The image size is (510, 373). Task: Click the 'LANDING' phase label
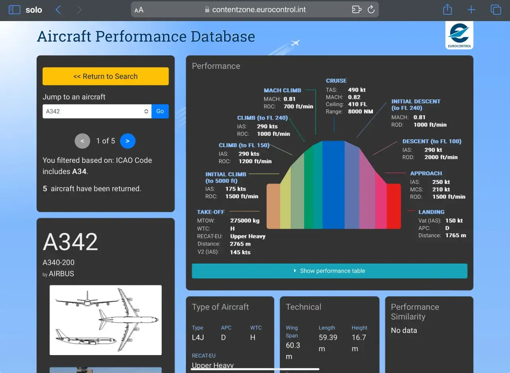pyautogui.click(x=432, y=212)
